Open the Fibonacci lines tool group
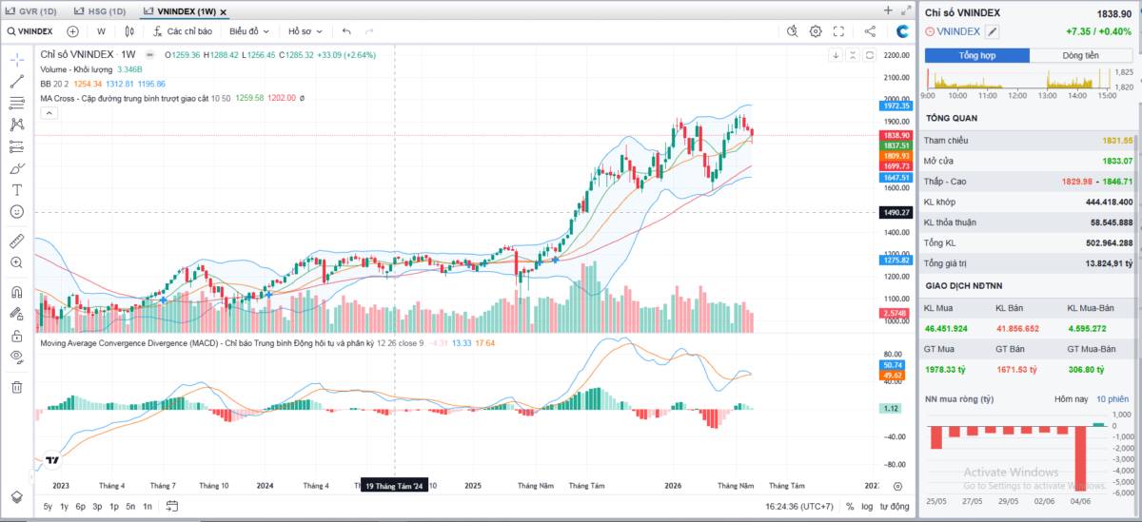The height and width of the screenshot is (522, 1142). click(x=16, y=103)
